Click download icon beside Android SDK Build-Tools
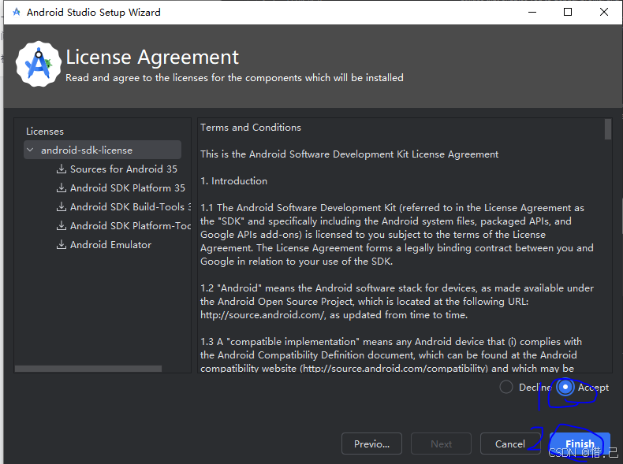 [x=62, y=207]
